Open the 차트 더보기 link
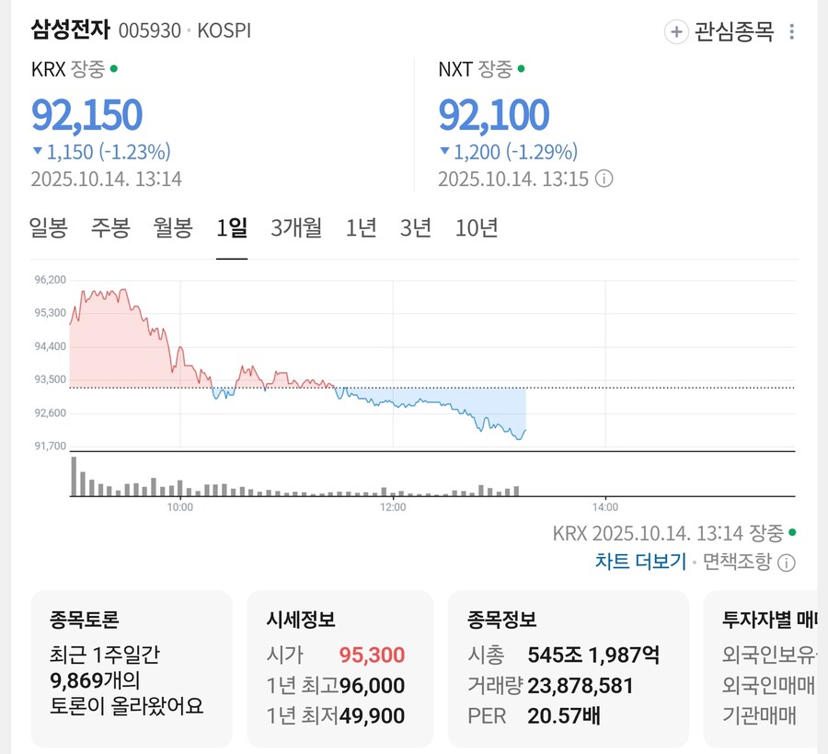This screenshot has width=828, height=754. click(x=640, y=562)
